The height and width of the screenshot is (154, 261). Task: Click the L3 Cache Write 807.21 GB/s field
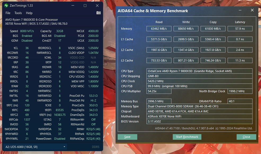(x=186, y=60)
